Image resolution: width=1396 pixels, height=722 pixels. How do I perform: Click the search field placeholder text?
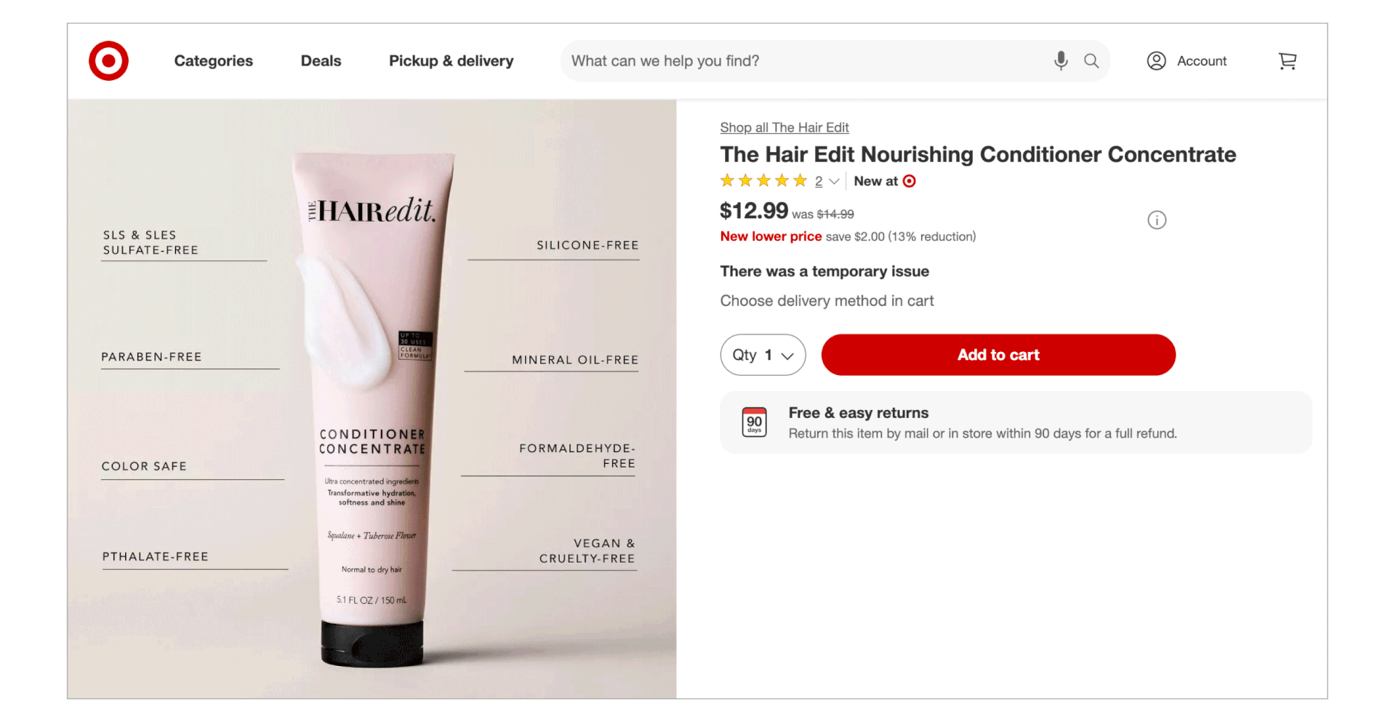click(665, 61)
